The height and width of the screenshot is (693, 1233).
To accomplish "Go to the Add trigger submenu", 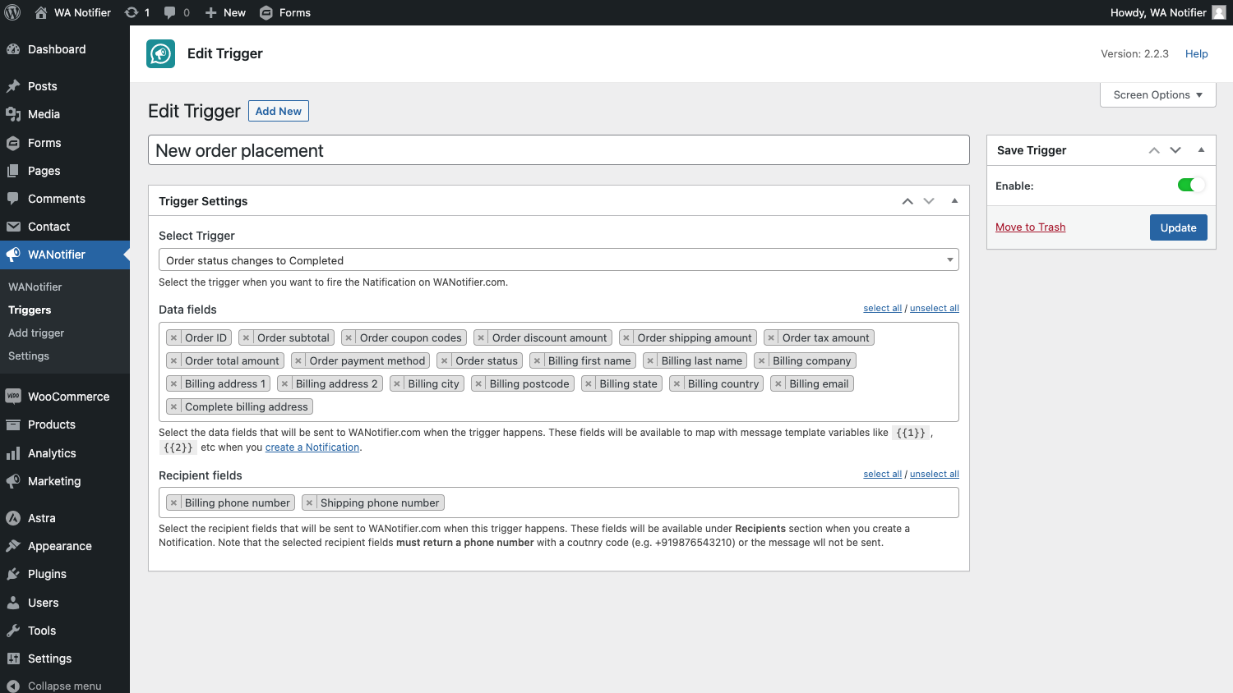I will point(36,333).
